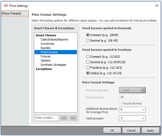
Task: Select Compact (e.g. 112162) for Fractions
Action: pyautogui.click(x=88, y=56)
